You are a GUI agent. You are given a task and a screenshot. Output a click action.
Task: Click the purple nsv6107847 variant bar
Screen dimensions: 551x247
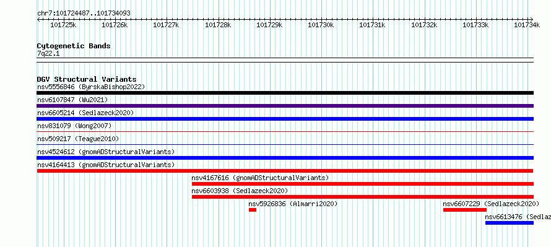pos(285,106)
